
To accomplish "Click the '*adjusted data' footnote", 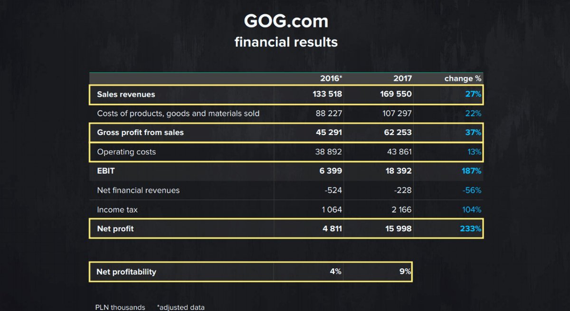I will [180, 307].
